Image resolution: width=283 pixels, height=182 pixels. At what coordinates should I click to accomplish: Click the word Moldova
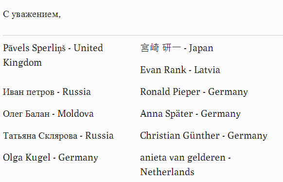tap(76, 114)
